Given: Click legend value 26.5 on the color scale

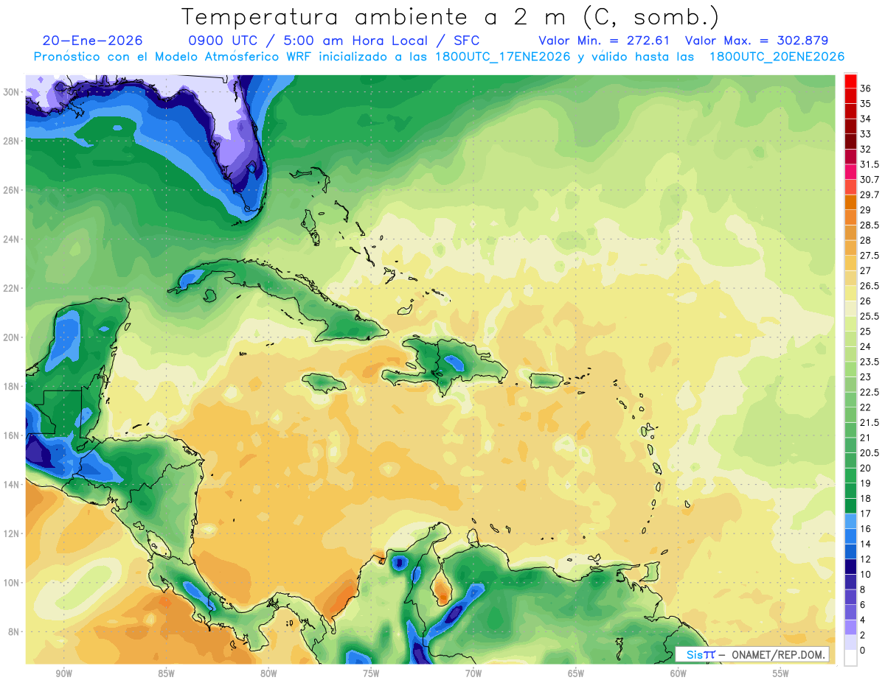Looking at the screenshot, I should [870, 286].
